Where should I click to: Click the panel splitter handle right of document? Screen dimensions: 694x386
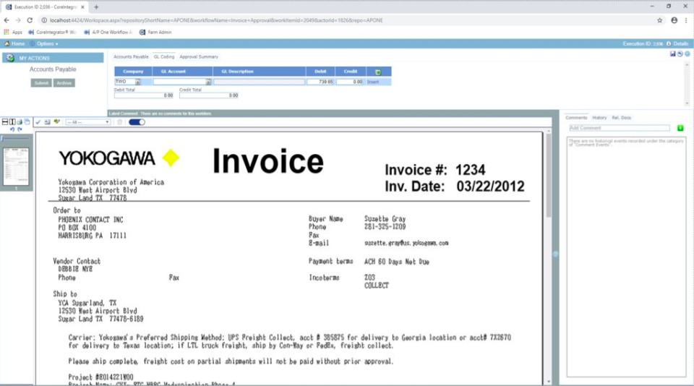pos(555,254)
